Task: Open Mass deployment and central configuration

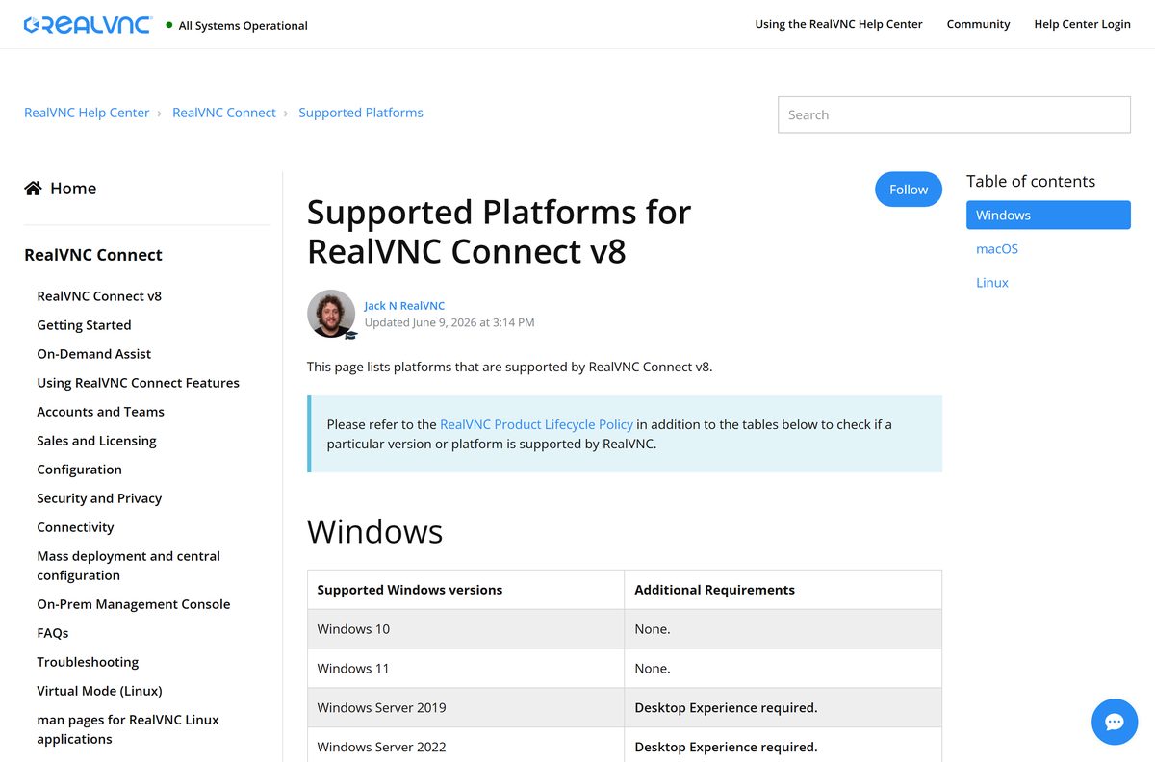Action: pyautogui.click(x=128, y=565)
